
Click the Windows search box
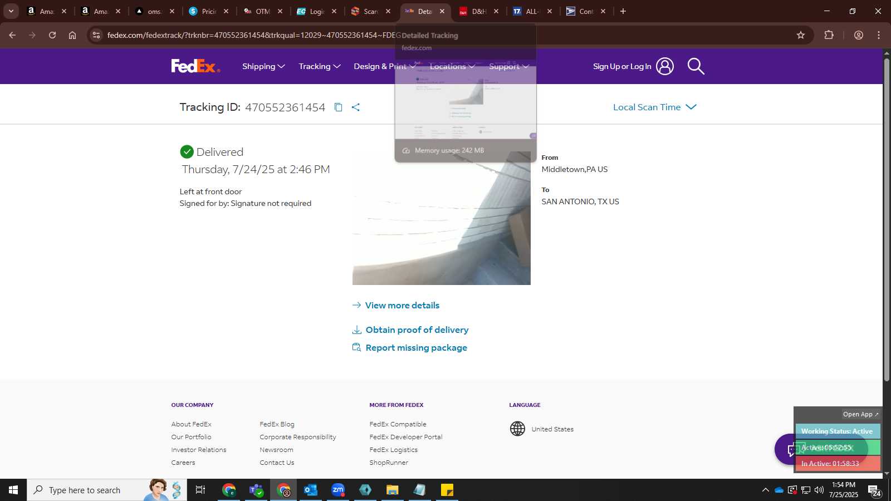[107, 490]
